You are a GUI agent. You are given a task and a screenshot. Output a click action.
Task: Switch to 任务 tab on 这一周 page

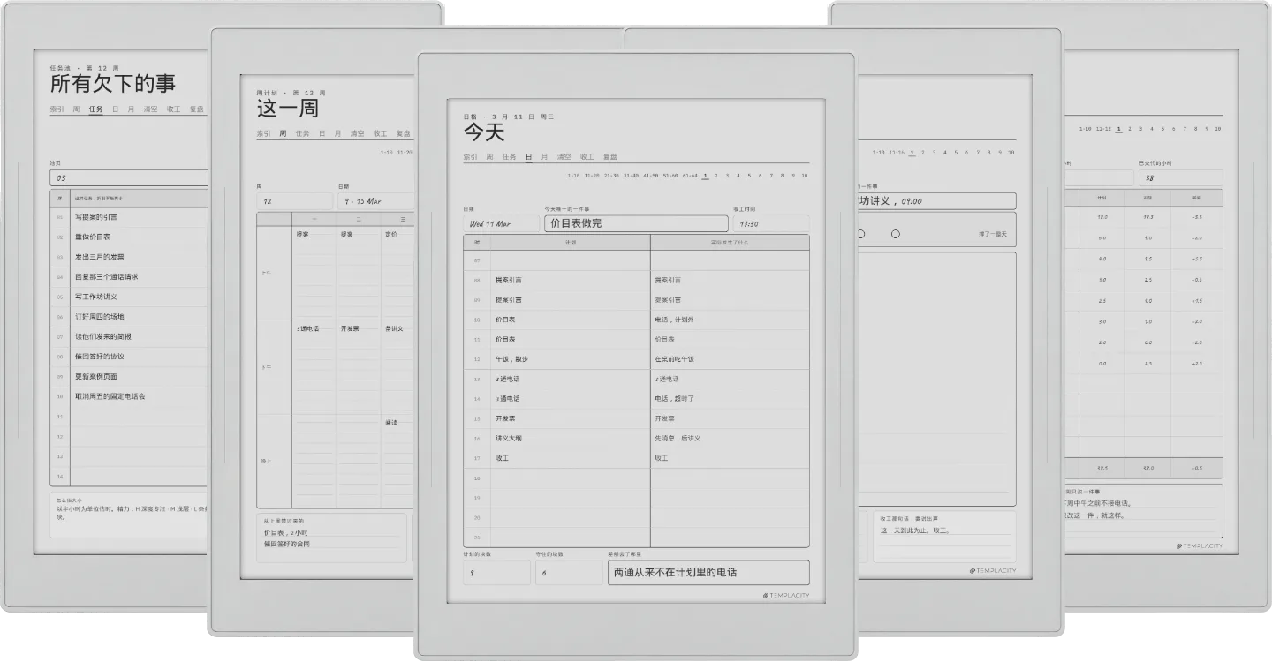coord(302,133)
